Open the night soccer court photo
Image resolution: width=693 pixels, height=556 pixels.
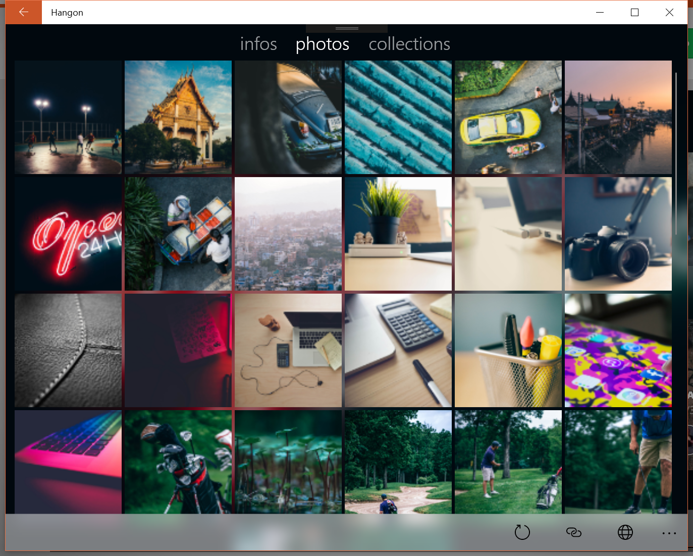[x=68, y=117]
